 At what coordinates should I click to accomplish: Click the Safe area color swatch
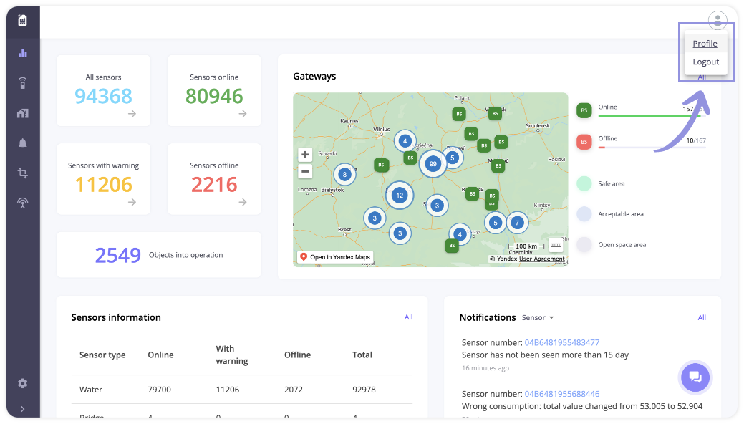coord(584,183)
